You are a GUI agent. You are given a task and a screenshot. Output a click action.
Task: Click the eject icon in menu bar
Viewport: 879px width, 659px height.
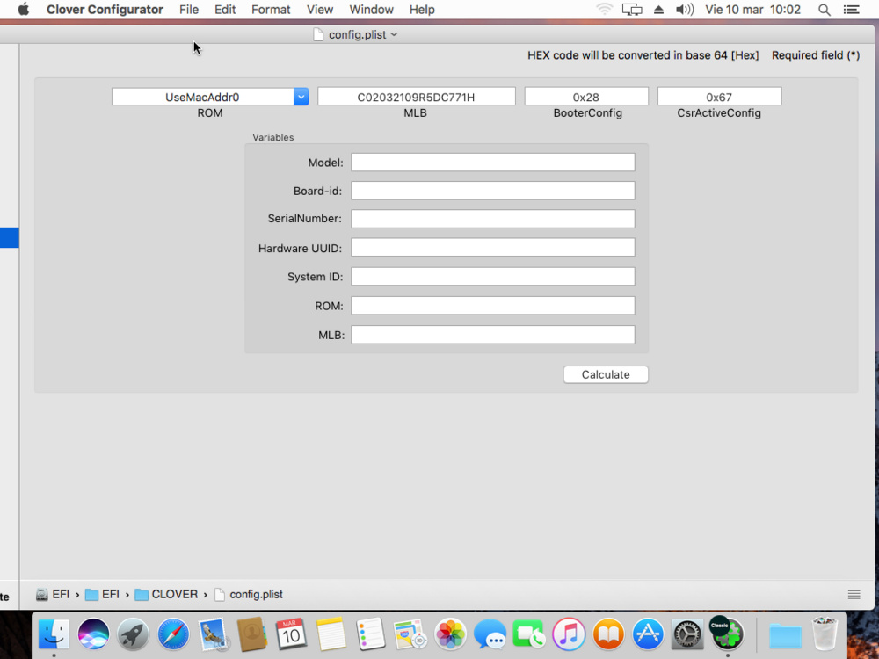658,10
